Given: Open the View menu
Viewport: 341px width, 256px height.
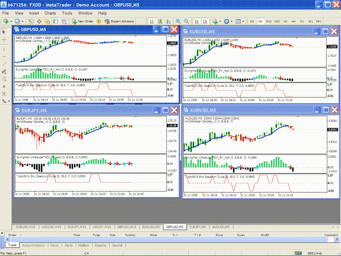Looking at the screenshot, I should point(19,13).
